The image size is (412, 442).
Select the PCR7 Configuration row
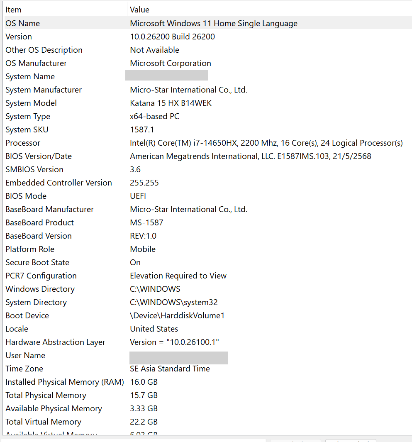click(x=208, y=276)
